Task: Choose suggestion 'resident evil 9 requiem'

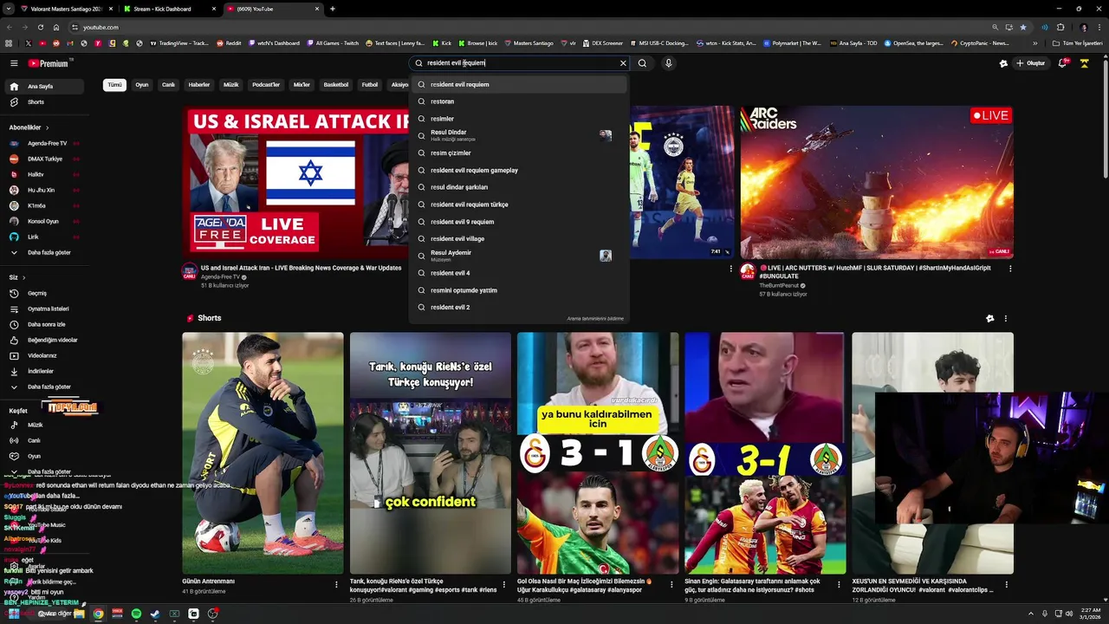Action: (x=519, y=222)
